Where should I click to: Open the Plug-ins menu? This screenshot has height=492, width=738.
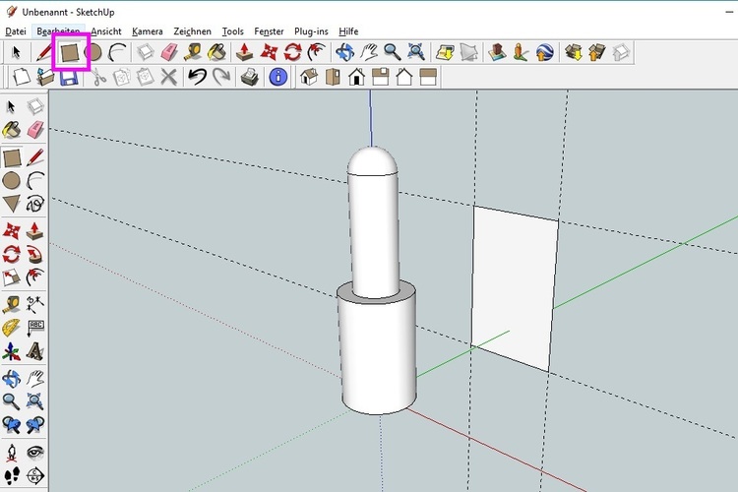(311, 31)
